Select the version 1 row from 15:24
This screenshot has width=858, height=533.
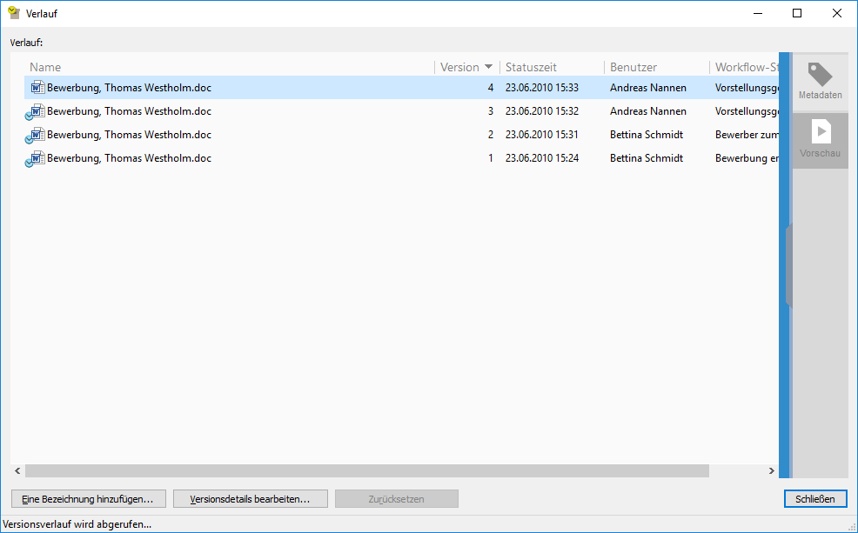(x=261, y=158)
